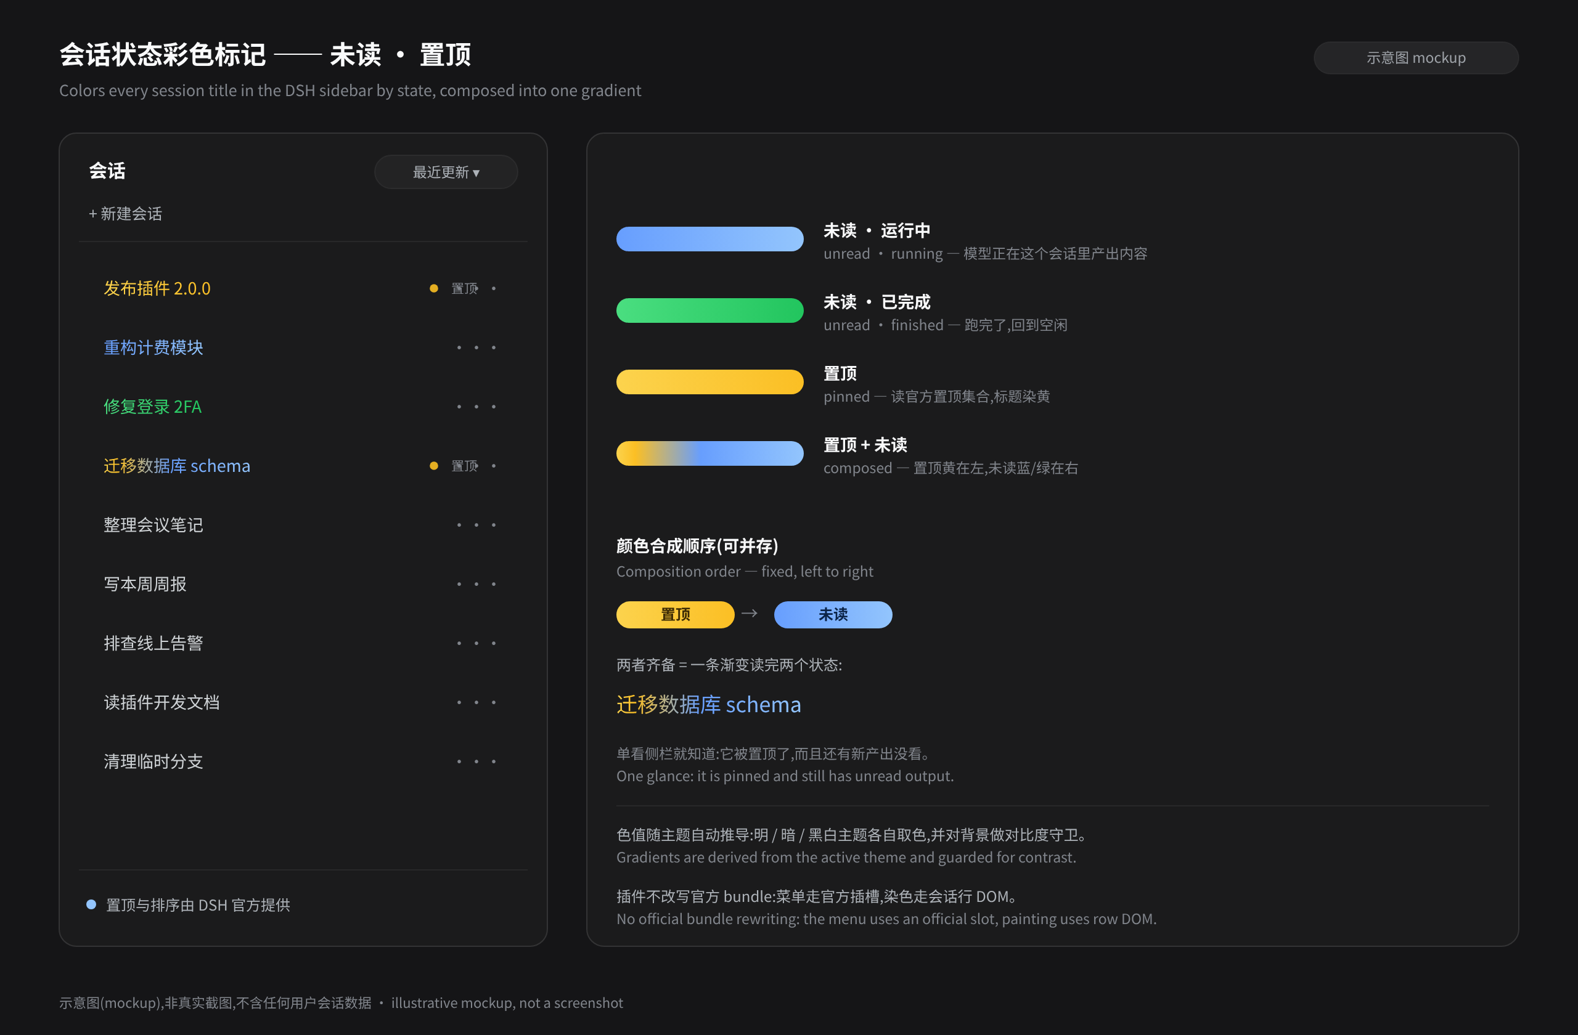Open the 最近更新 sort dropdown

click(446, 172)
